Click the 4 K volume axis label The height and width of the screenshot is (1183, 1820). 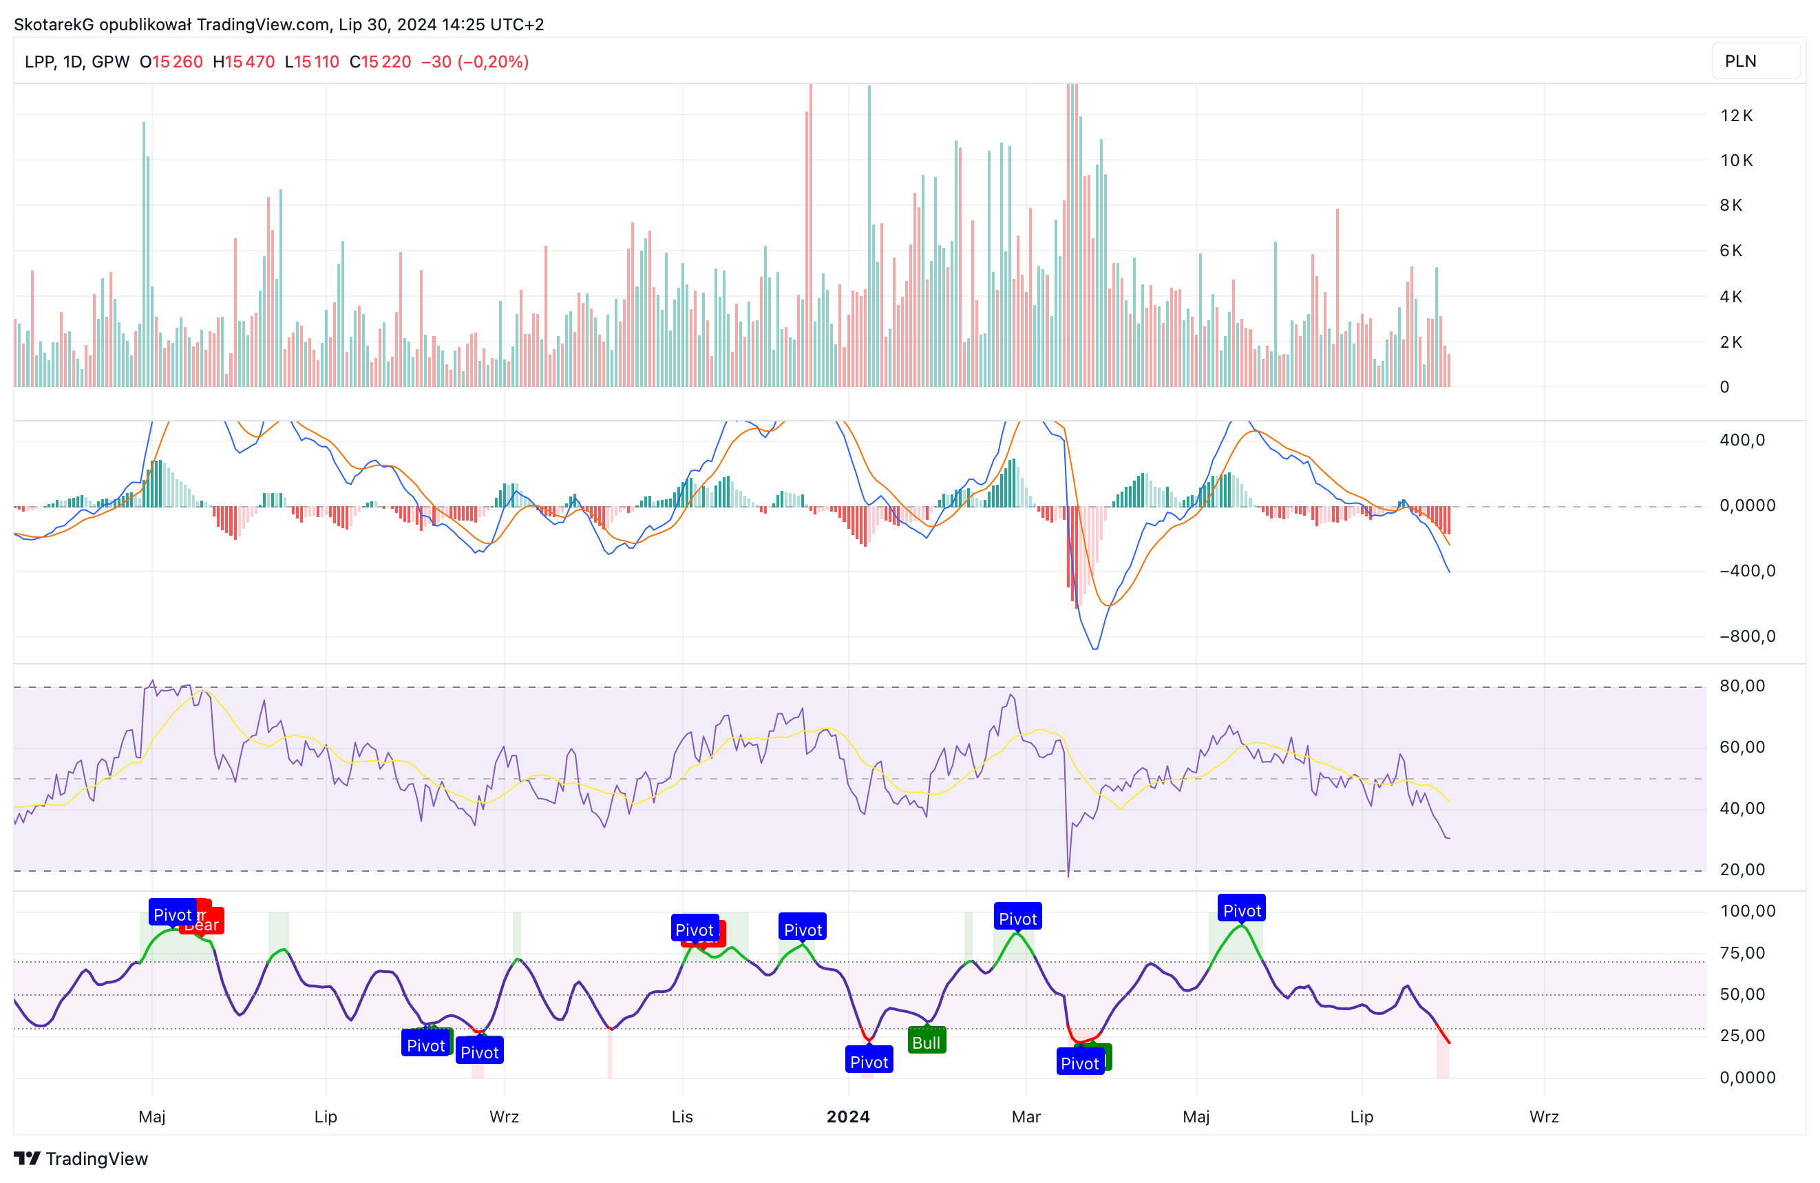click(x=1731, y=297)
